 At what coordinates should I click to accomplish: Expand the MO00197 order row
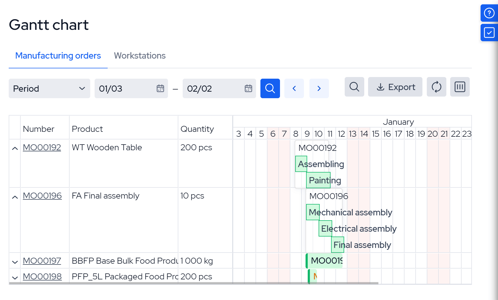15,261
